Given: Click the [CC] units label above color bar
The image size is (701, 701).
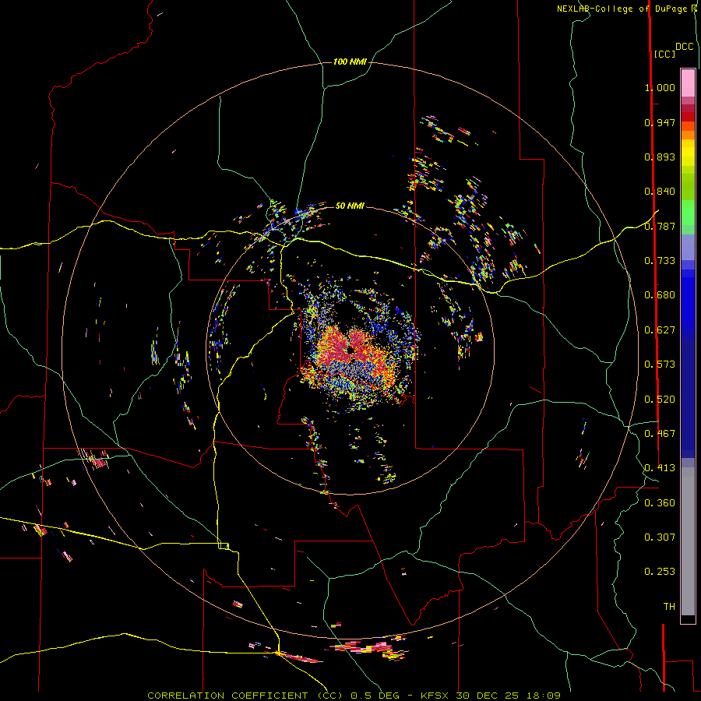Looking at the screenshot, I should tap(664, 54).
